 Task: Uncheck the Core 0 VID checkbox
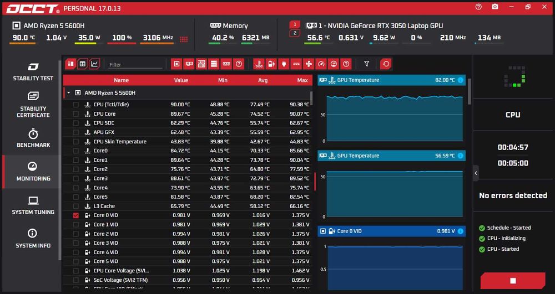click(75, 215)
